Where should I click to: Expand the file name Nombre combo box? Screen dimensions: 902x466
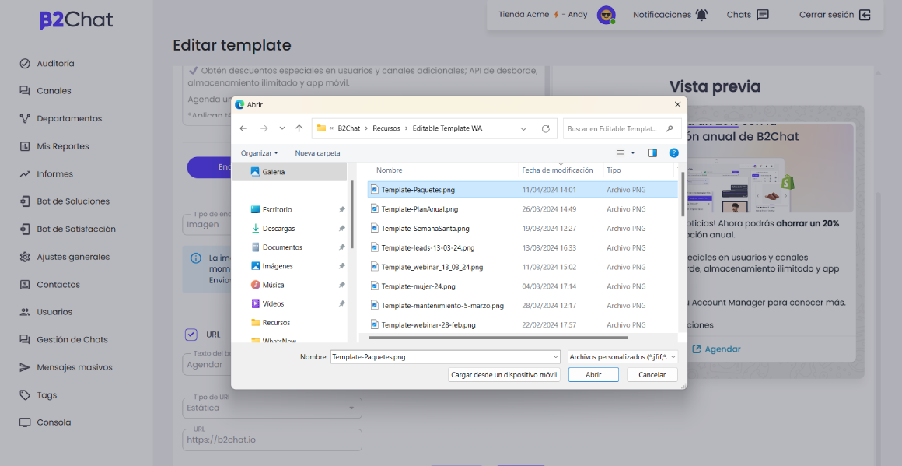coord(555,356)
